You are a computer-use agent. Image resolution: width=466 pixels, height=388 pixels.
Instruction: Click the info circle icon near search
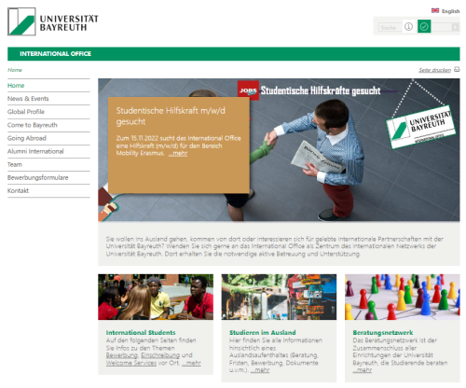tap(408, 27)
